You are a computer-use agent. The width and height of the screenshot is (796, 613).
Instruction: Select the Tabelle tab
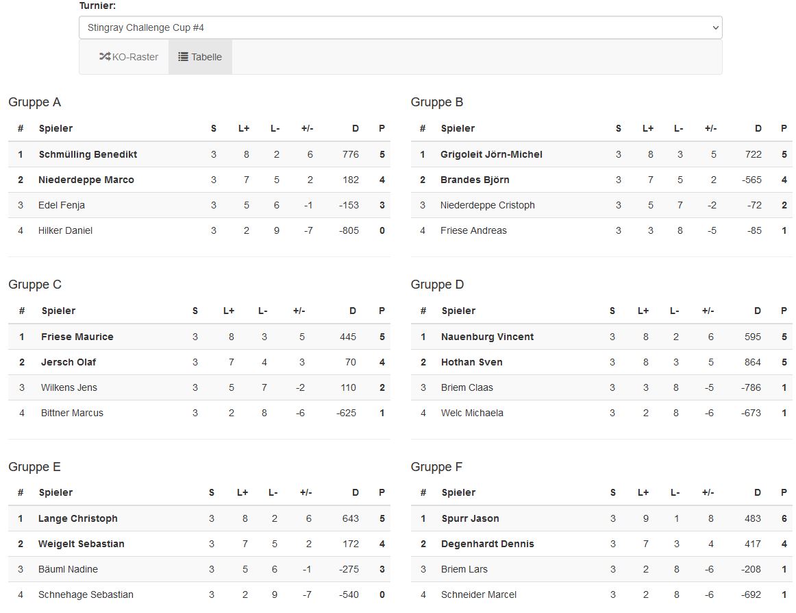pyautogui.click(x=200, y=57)
